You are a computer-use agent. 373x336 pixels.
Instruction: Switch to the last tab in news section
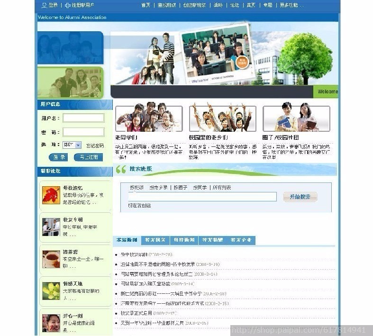coord(241,240)
